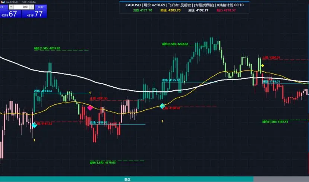
Task: Click the 底线 4192.77 value
Action: (x=198, y=10)
